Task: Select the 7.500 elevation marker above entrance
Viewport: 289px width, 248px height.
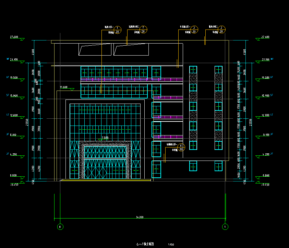Action: [105, 138]
